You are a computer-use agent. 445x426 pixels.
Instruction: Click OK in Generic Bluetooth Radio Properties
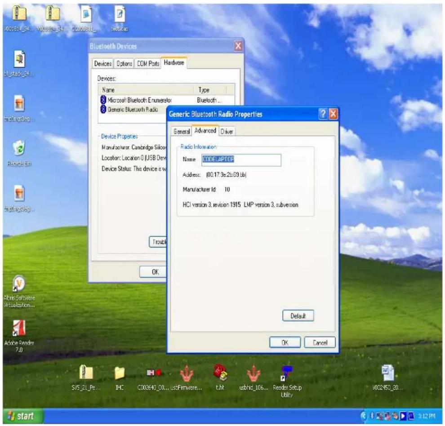tap(285, 342)
